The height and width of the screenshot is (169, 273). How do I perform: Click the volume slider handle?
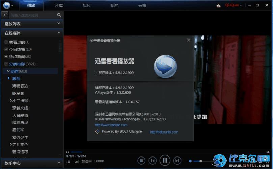(201, 161)
